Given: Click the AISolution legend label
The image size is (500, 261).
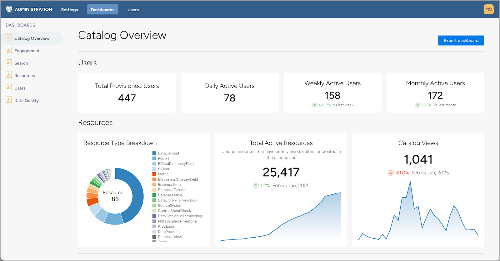Looking at the screenshot, I should tap(167, 226).
